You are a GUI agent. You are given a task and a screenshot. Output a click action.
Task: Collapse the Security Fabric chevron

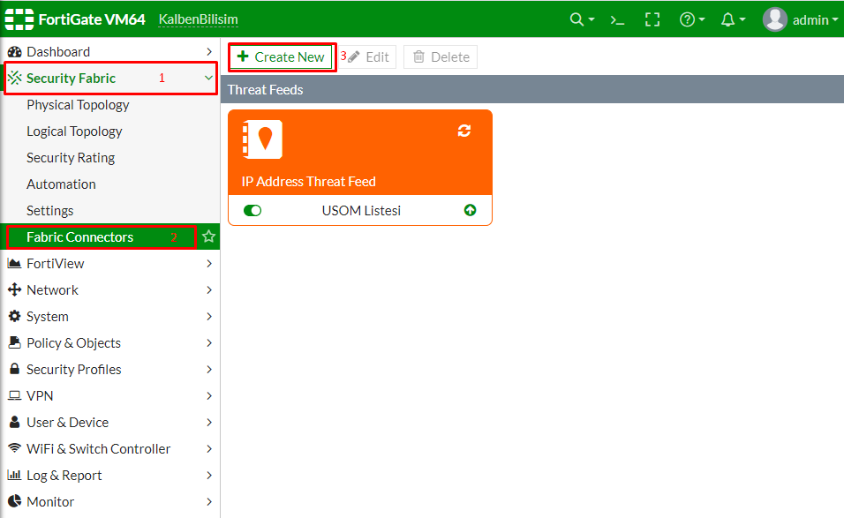[x=209, y=78]
